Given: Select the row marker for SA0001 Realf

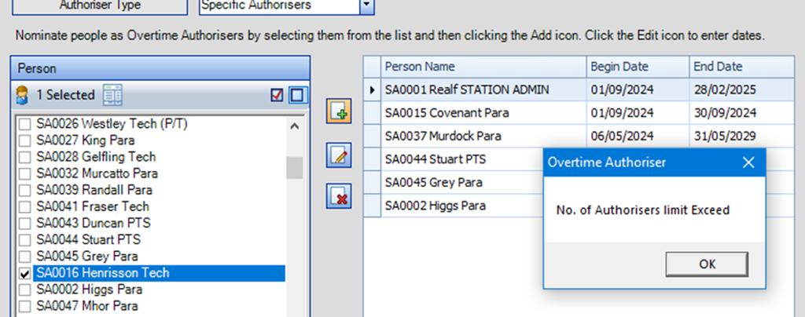Looking at the screenshot, I should (372, 90).
